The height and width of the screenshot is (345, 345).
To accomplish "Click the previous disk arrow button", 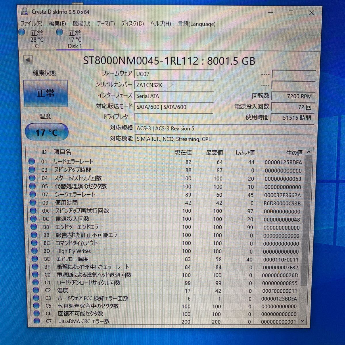I will click(x=28, y=60).
